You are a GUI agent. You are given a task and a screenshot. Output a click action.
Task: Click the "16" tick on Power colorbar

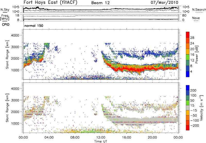[192, 55]
